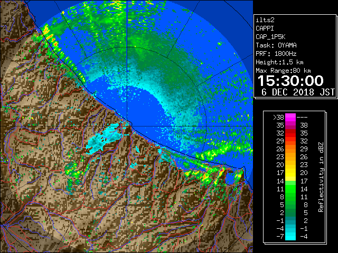Click the radar origin where grid lines cross

click(x=127, y=126)
